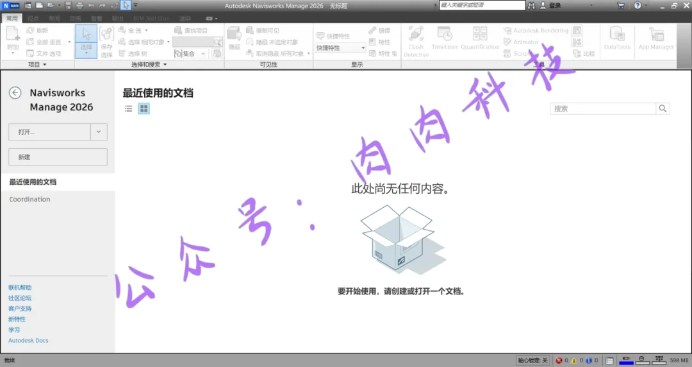Open the Clash Detective tool
The height and width of the screenshot is (367, 692).
click(416, 42)
